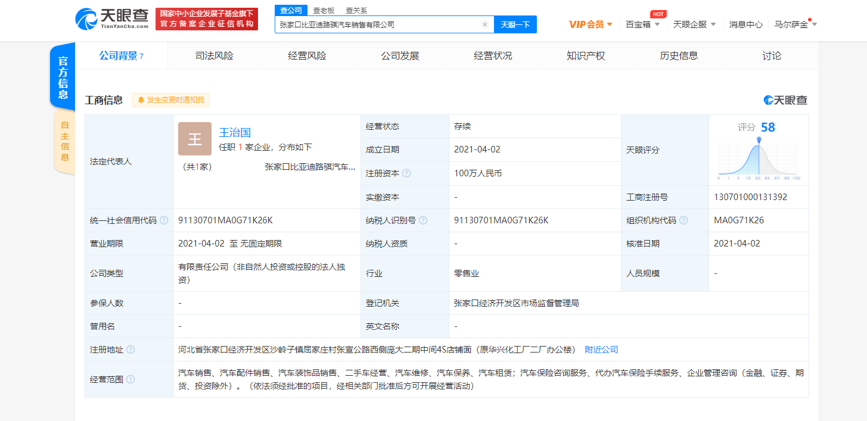867x421 pixels.
Task: Click the 天眼一下 search button
Action: pos(515,24)
